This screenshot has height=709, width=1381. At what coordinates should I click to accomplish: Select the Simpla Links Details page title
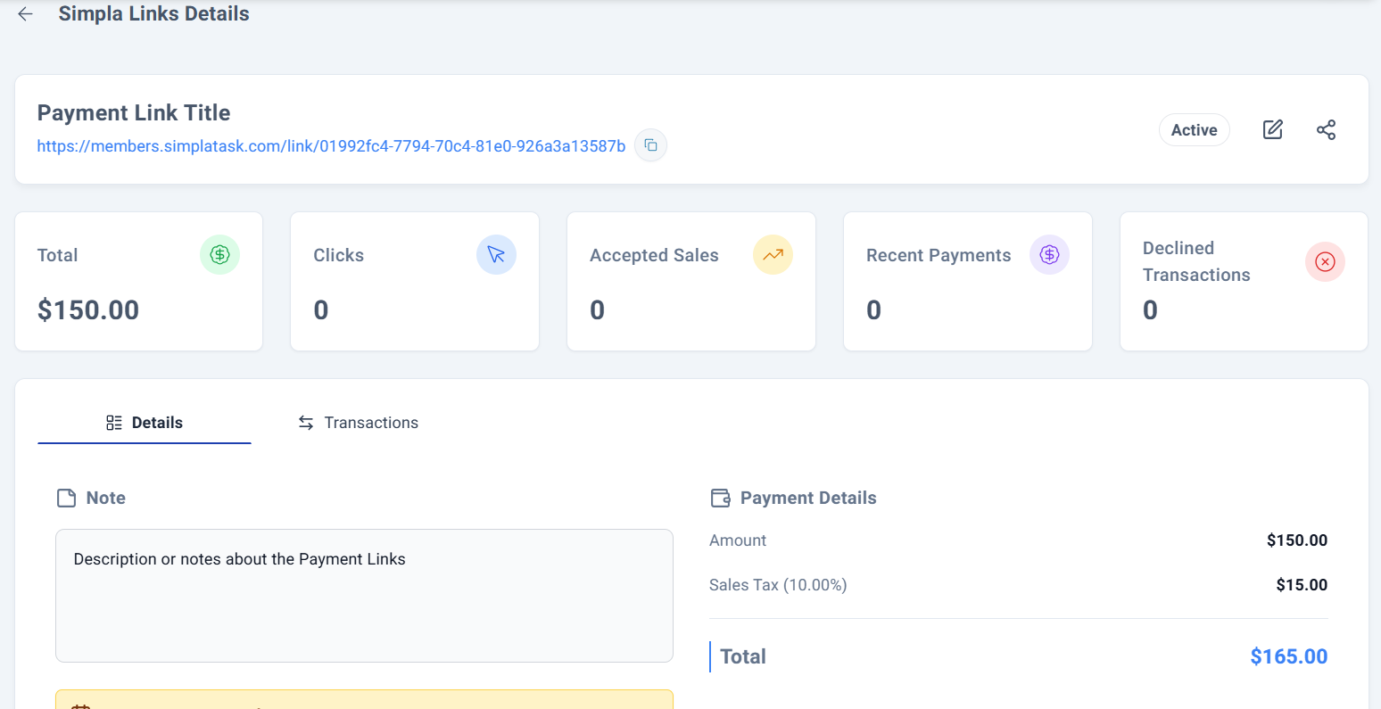click(x=153, y=14)
